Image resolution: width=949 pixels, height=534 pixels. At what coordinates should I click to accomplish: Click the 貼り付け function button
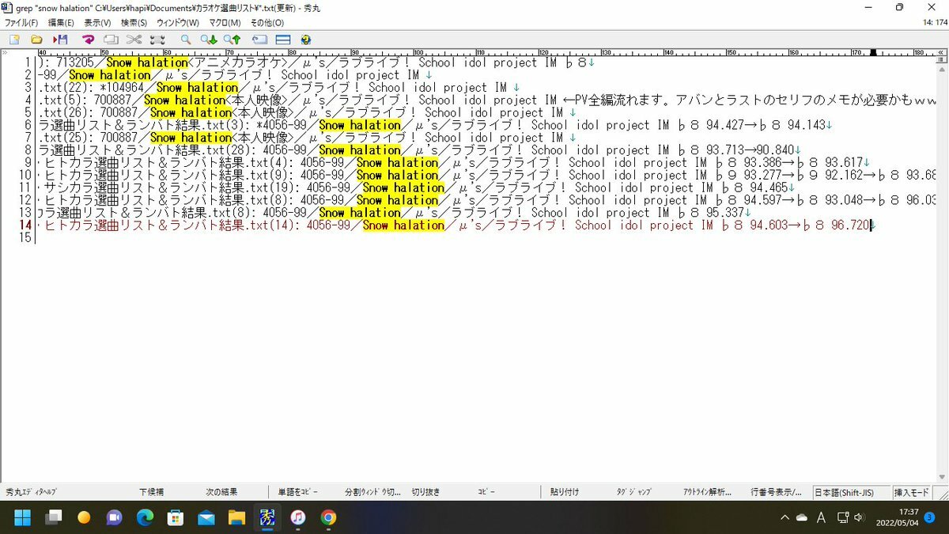click(x=565, y=491)
